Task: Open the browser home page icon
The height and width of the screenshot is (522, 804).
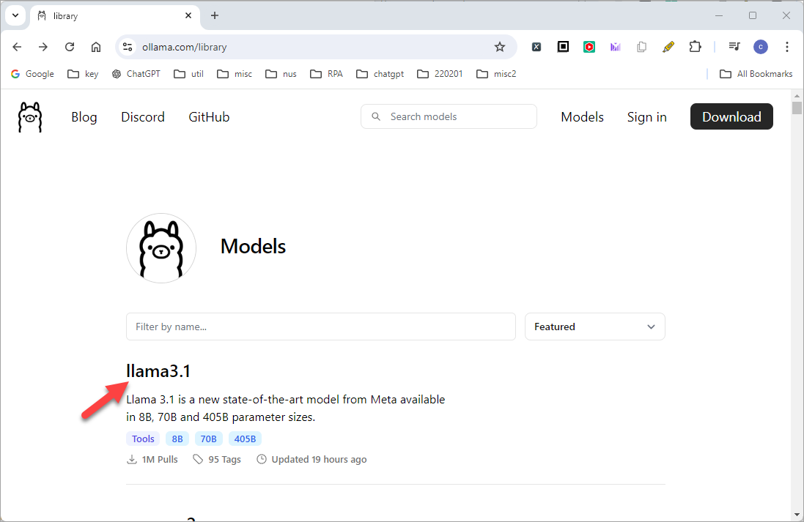Action: click(96, 47)
